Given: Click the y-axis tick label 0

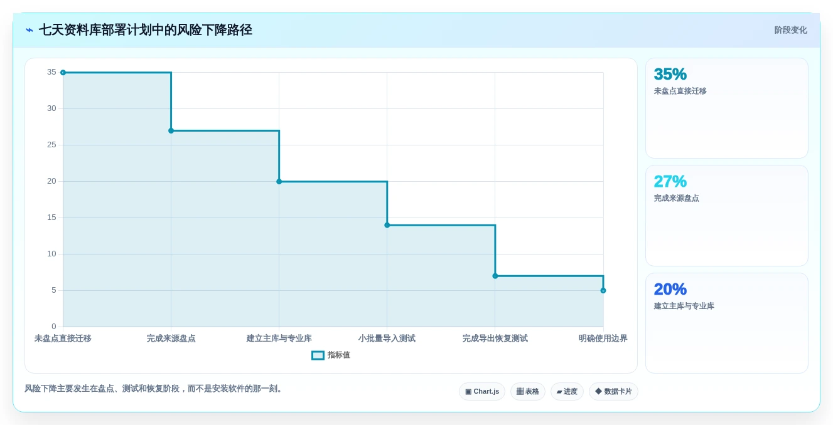Looking at the screenshot, I should pos(54,327).
